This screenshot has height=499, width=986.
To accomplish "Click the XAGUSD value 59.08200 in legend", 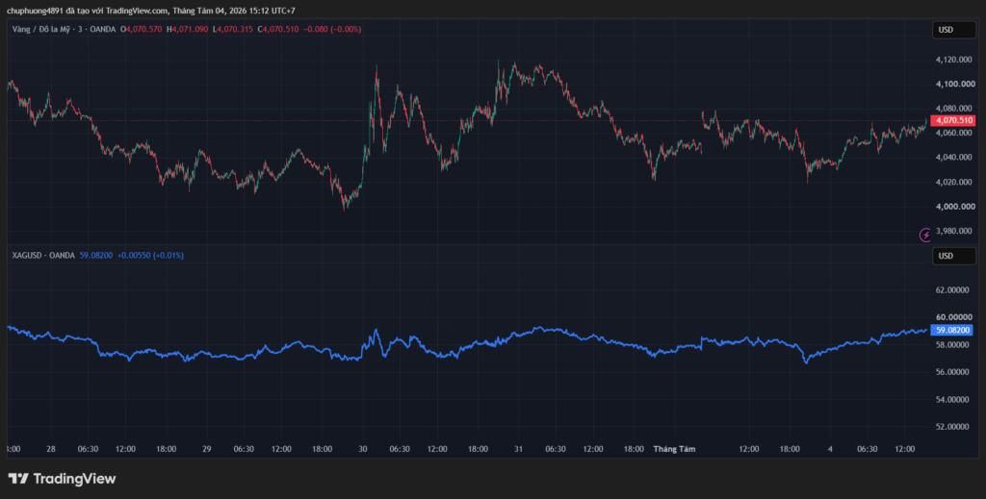I will 96,256.
